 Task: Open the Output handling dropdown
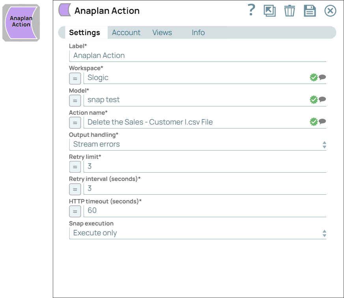tap(325, 144)
